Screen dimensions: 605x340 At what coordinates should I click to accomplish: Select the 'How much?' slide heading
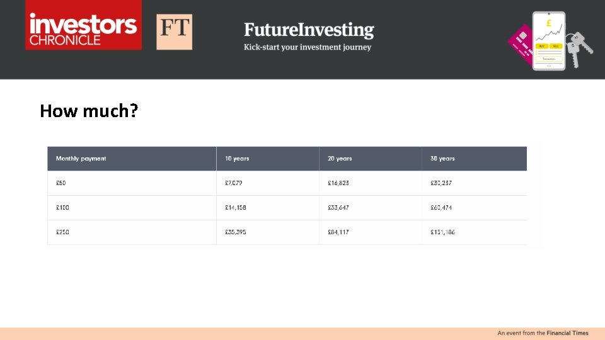[x=89, y=111]
